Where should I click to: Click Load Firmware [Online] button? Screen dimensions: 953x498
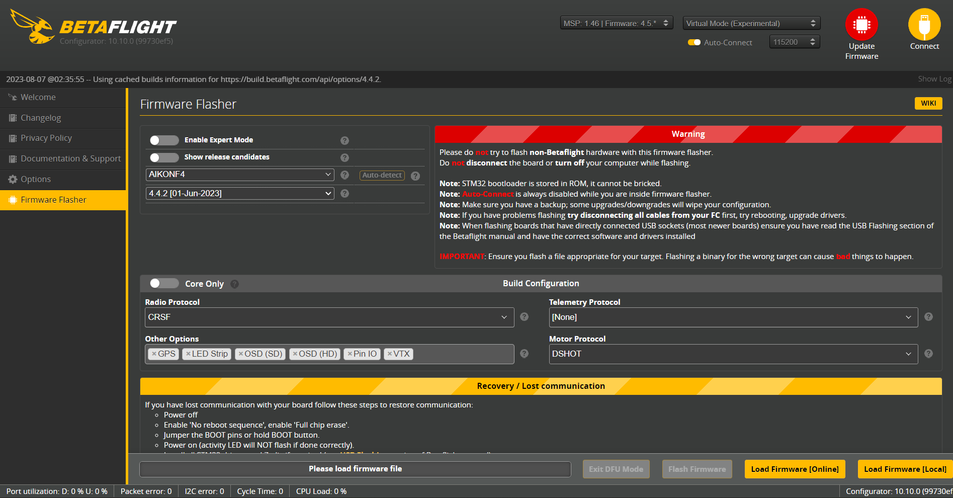point(795,469)
